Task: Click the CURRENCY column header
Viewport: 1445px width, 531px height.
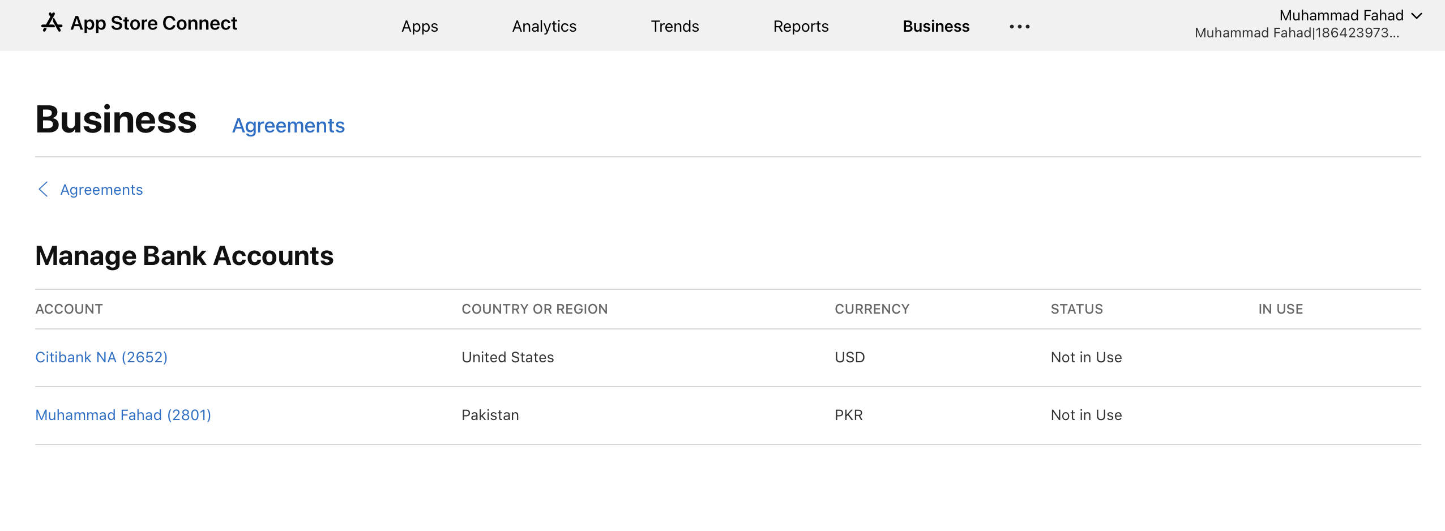Action: 871,309
